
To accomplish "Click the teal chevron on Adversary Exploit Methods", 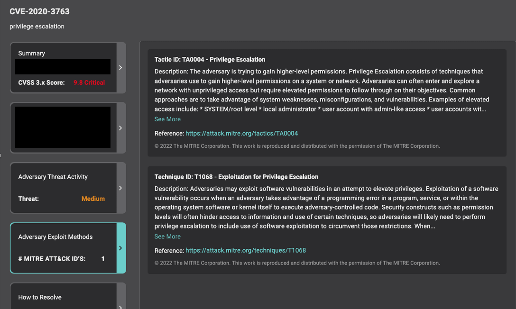I will 120,248.
